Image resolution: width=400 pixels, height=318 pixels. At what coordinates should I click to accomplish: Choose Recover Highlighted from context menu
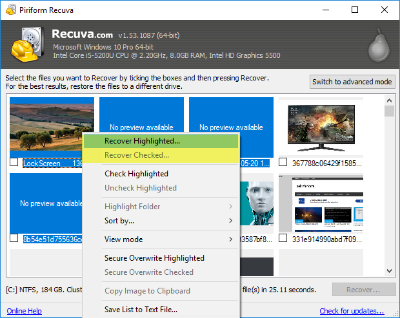tap(161, 141)
